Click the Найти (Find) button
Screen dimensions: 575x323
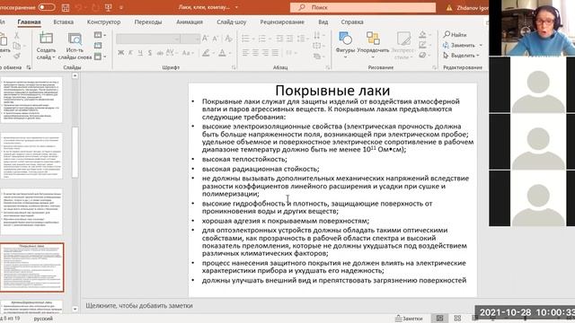click(x=455, y=35)
